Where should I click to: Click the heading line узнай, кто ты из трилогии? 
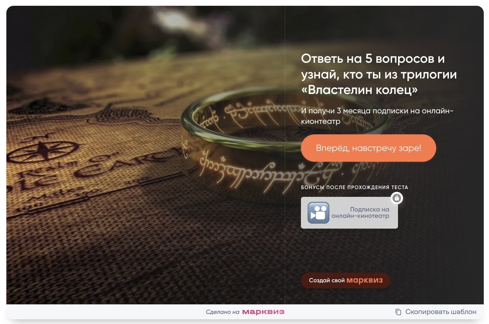point(379,74)
